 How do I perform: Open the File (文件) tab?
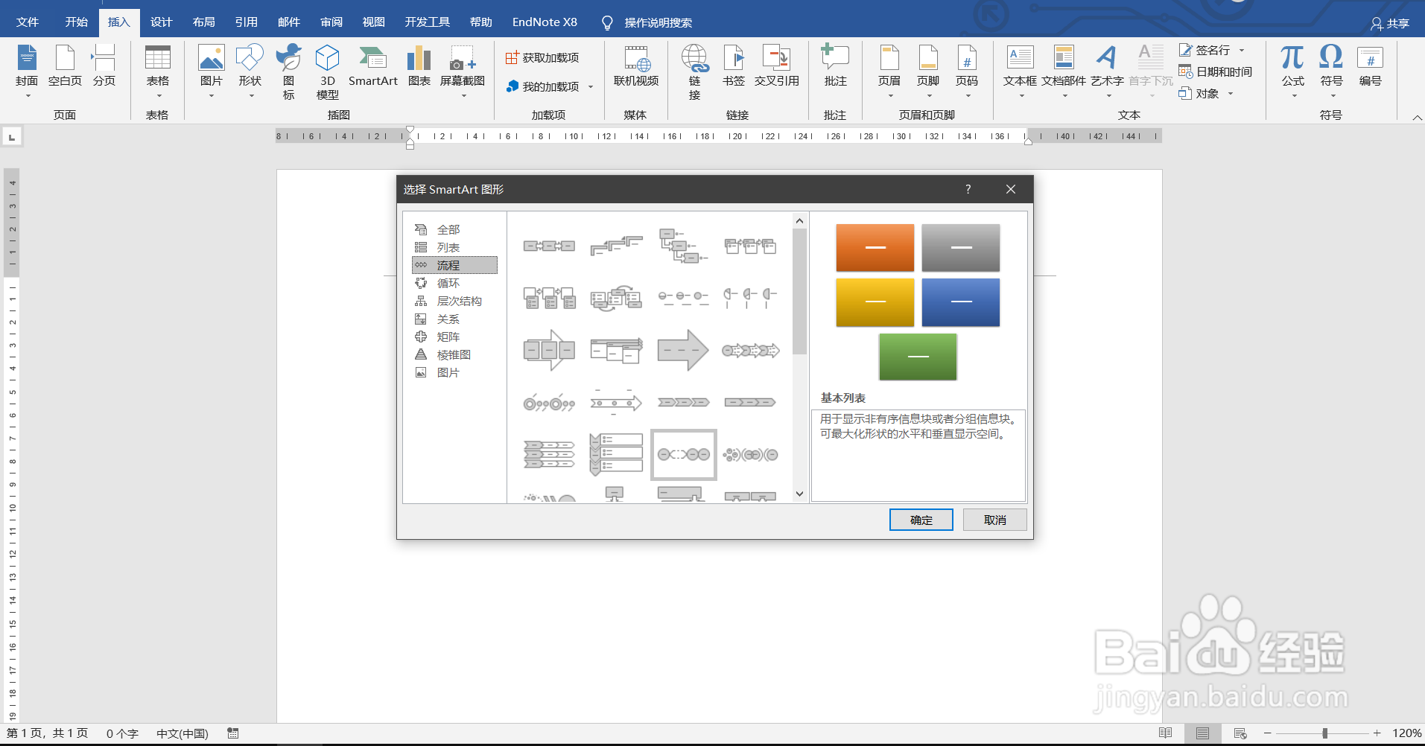click(28, 22)
